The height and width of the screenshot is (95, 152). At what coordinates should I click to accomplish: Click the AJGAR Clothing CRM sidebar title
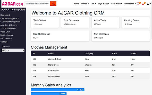pyautogui.click(x=13, y=10)
